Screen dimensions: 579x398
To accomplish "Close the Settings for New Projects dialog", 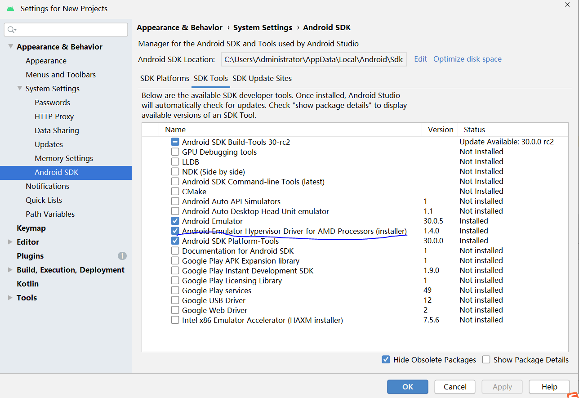I will pos(567,4).
